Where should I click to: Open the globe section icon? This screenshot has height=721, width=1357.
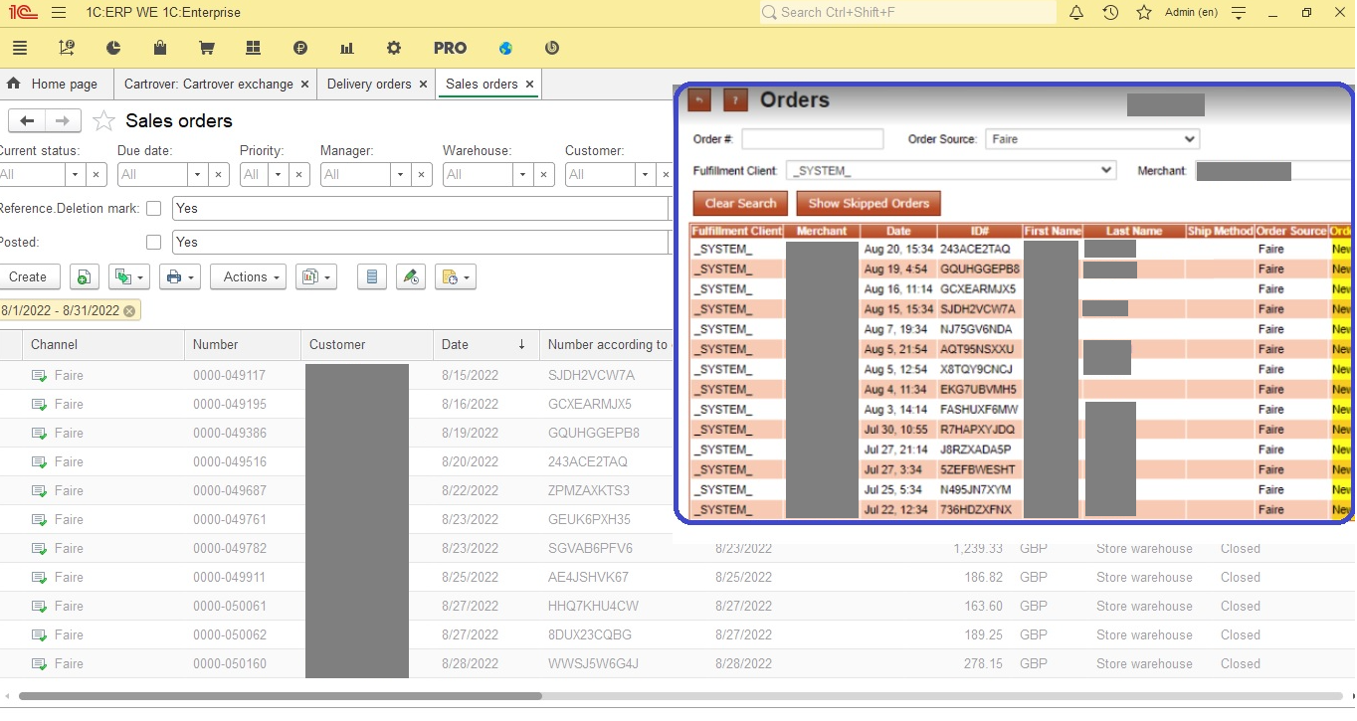(x=505, y=48)
